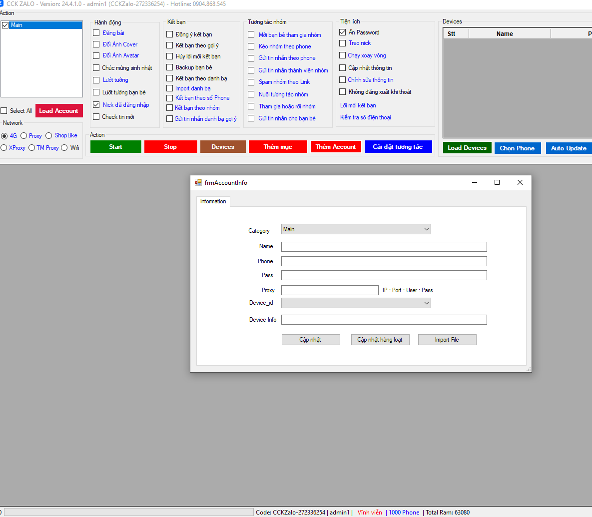Open the brown Devices button
Screen dimensions: 592x517
point(223,147)
